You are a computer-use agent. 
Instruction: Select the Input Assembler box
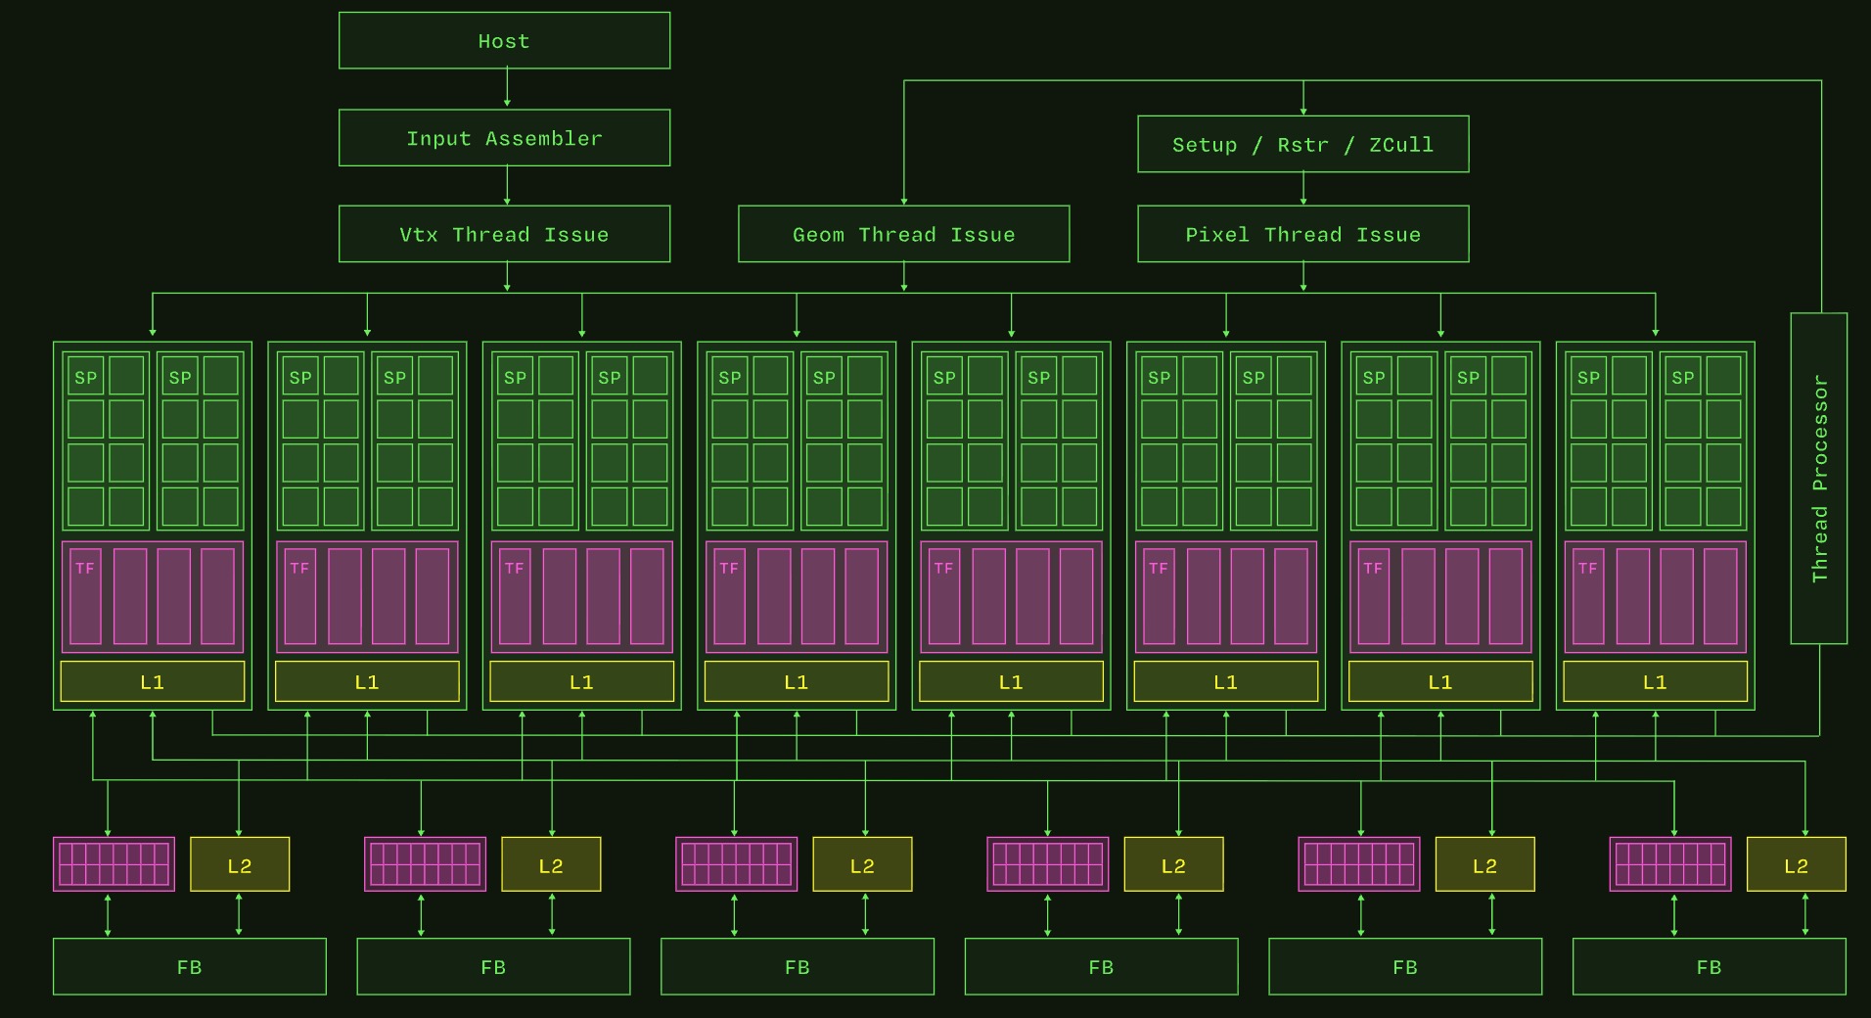point(504,138)
